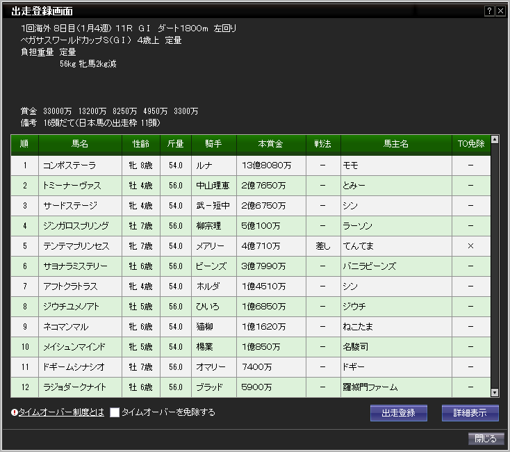The height and width of the screenshot is (452, 510).
Task: Click the red timeover info icon
Action: [14, 412]
